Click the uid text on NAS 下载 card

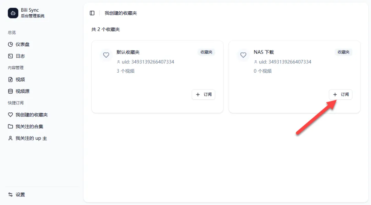(x=285, y=62)
